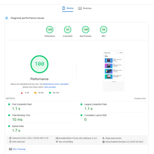Click the page screenshot thumbnail
Image resolution: width=154 pixels, height=154 pixels.
click(x=113, y=71)
